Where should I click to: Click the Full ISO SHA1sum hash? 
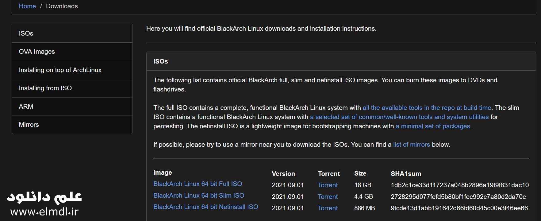[x=459, y=185]
